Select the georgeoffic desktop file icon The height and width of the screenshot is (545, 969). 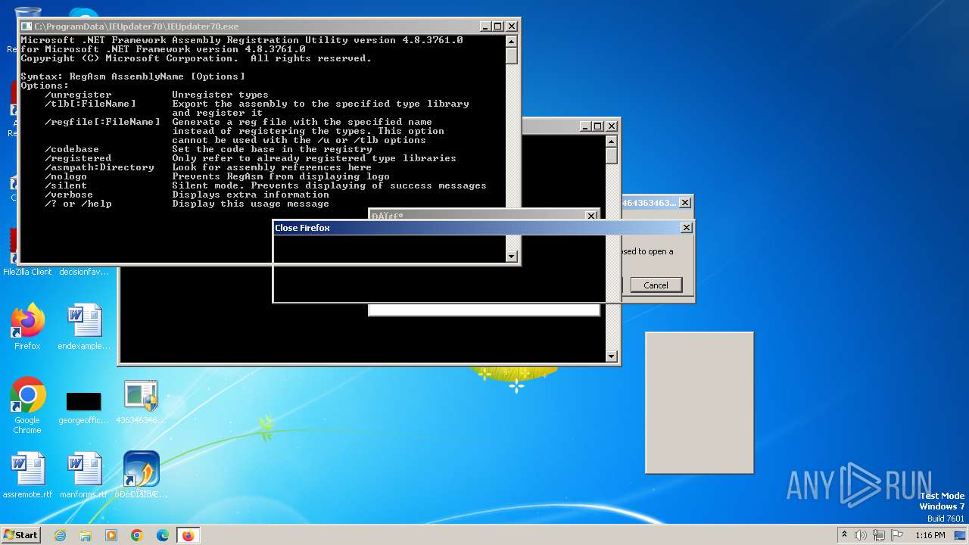(x=84, y=407)
